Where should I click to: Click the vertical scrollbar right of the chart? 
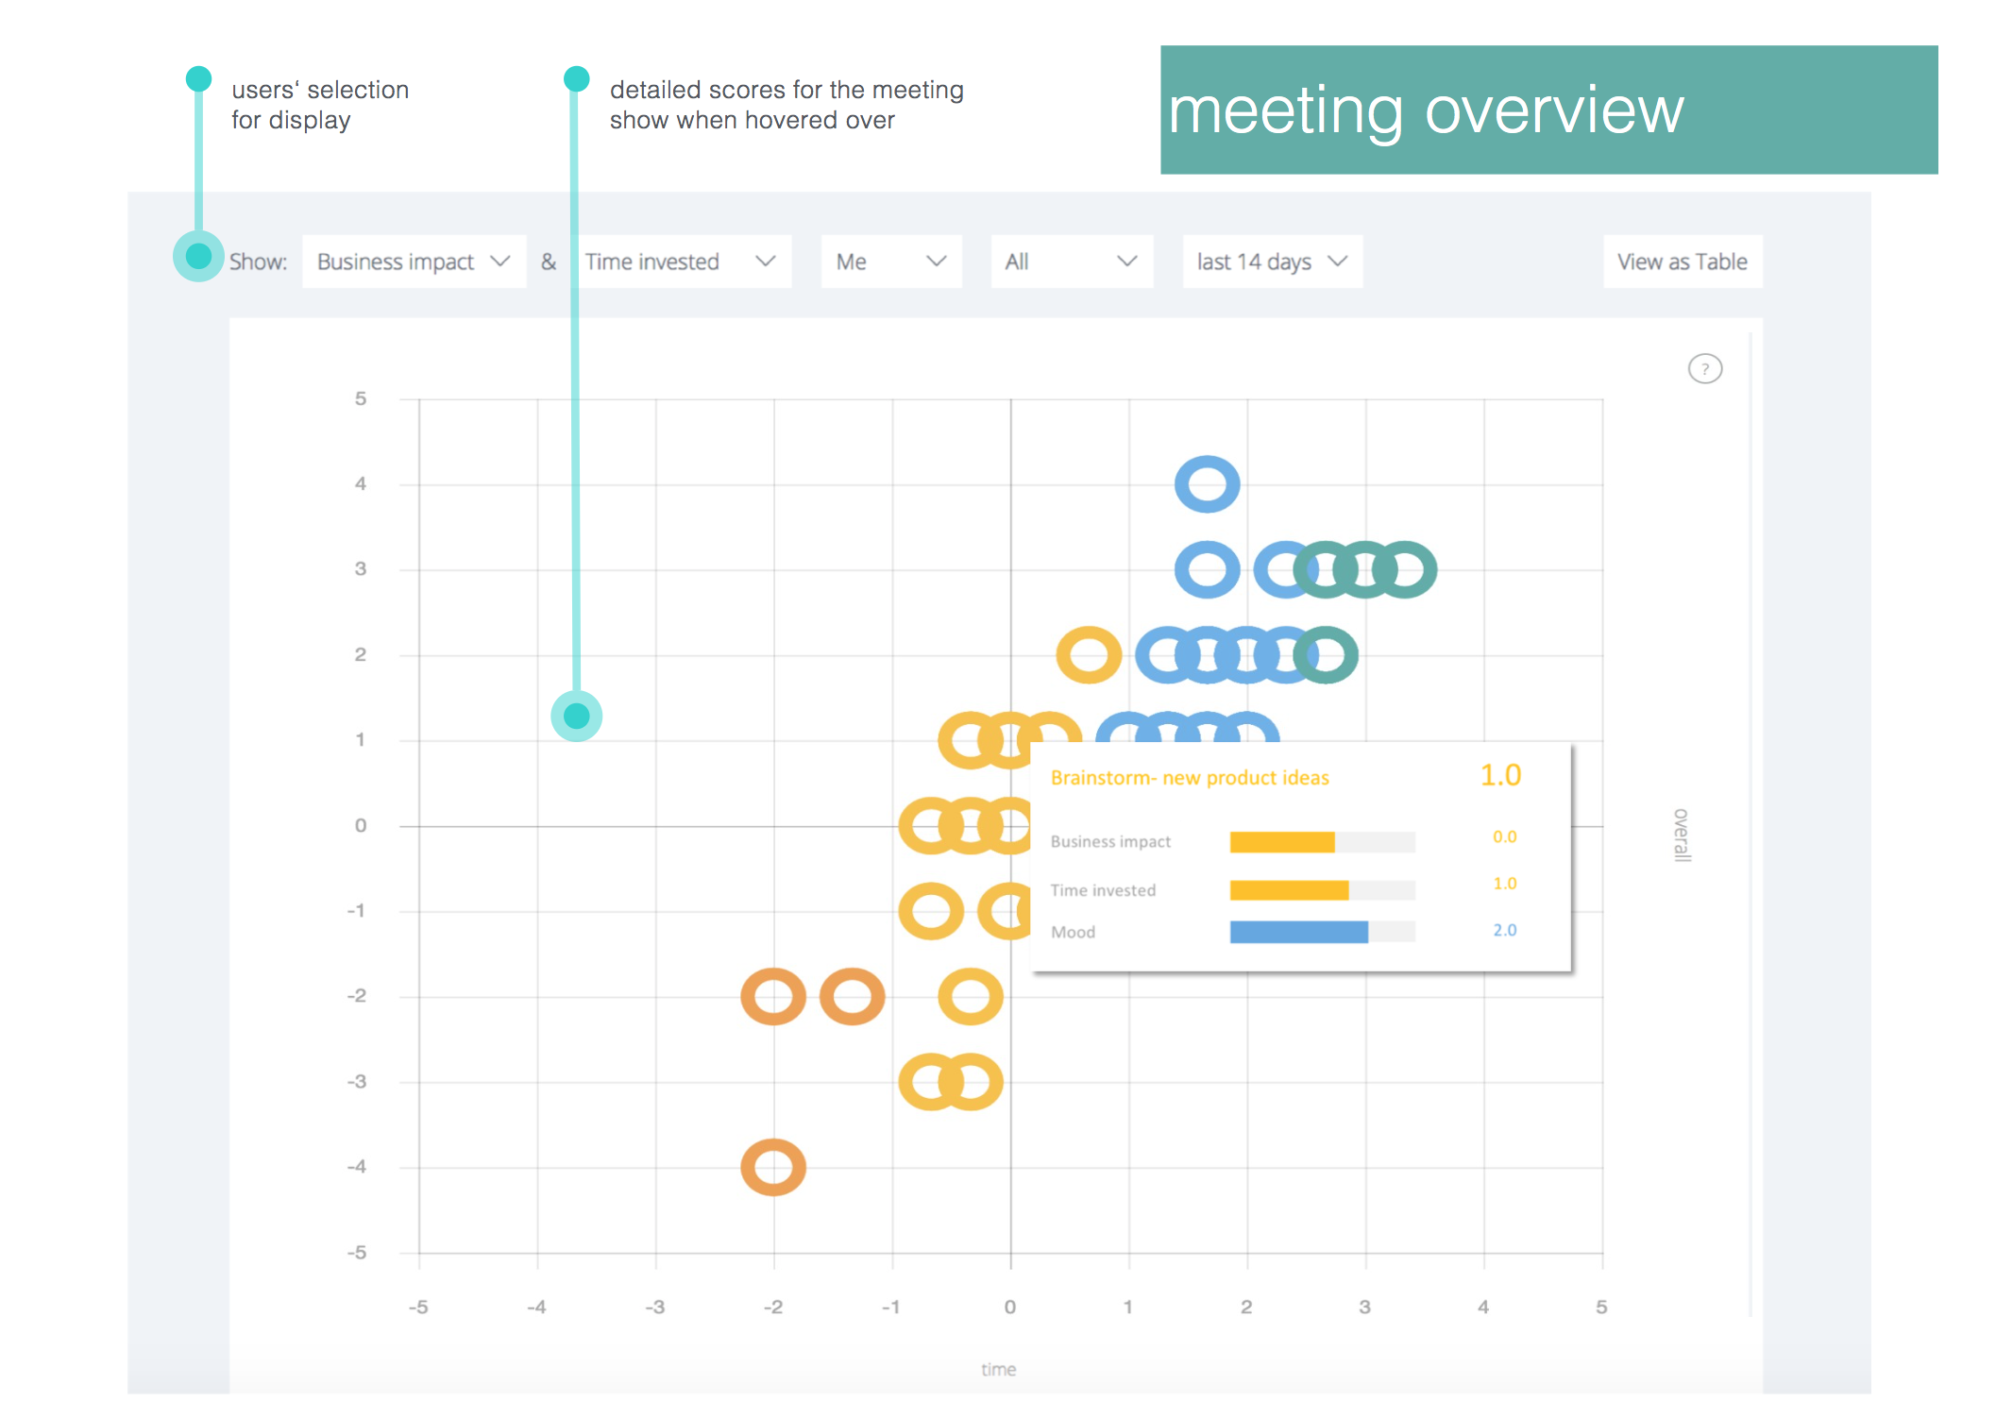1750,821
